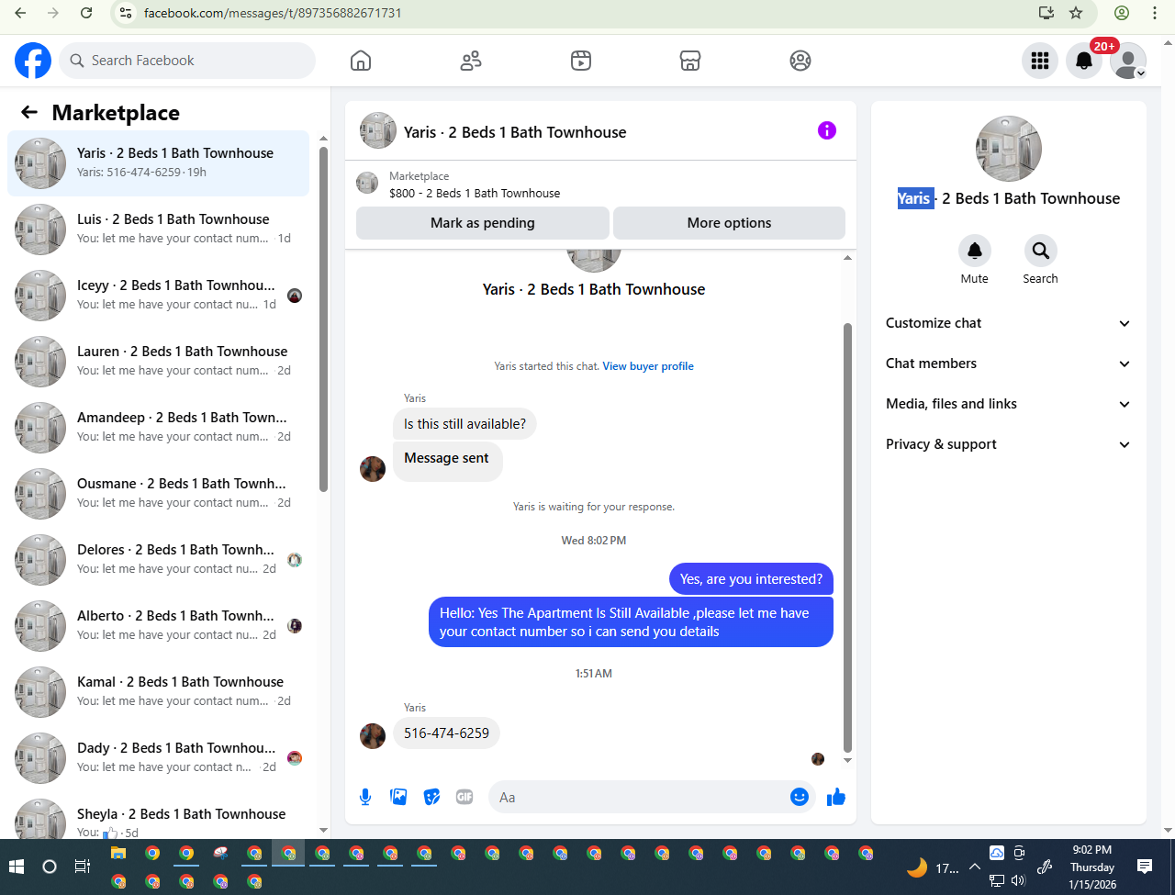The image size is (1175, 895).
Task: Send a voice clip using microphone icon
Action: (365, 797)
